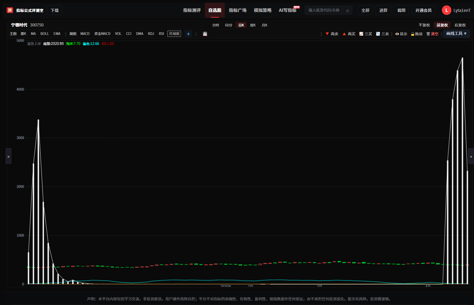Screen dimensions: 474x305
Task: Select the 两买 up-triangle marker
Action: click(349, 34)
